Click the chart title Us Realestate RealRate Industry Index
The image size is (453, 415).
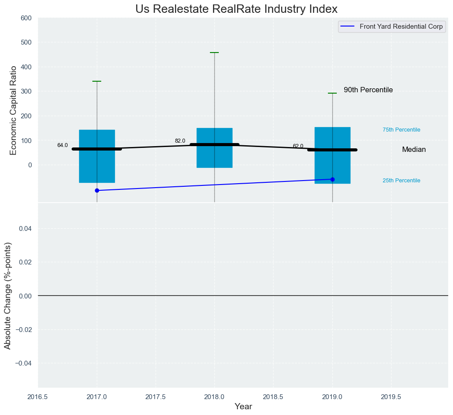(236, 9)
